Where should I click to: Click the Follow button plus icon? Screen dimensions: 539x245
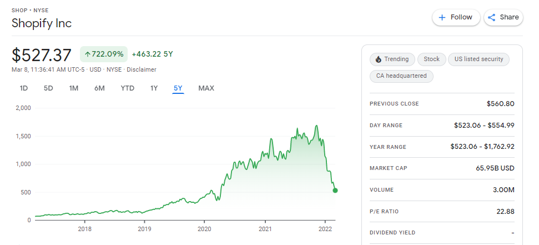pos(442,18)
